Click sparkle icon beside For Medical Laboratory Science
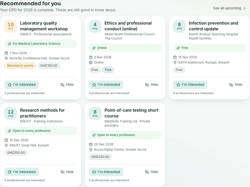The width and height of the screenshot is (250, 187). pos(9,44)
